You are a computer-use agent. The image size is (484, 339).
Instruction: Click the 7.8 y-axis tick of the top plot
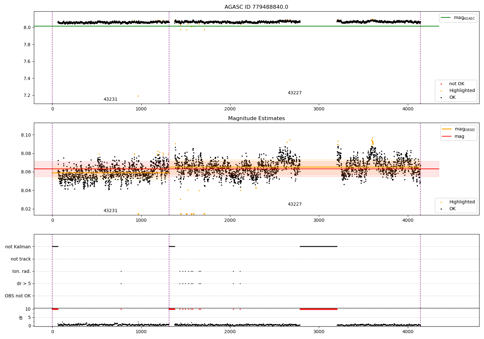coord(27,45)
